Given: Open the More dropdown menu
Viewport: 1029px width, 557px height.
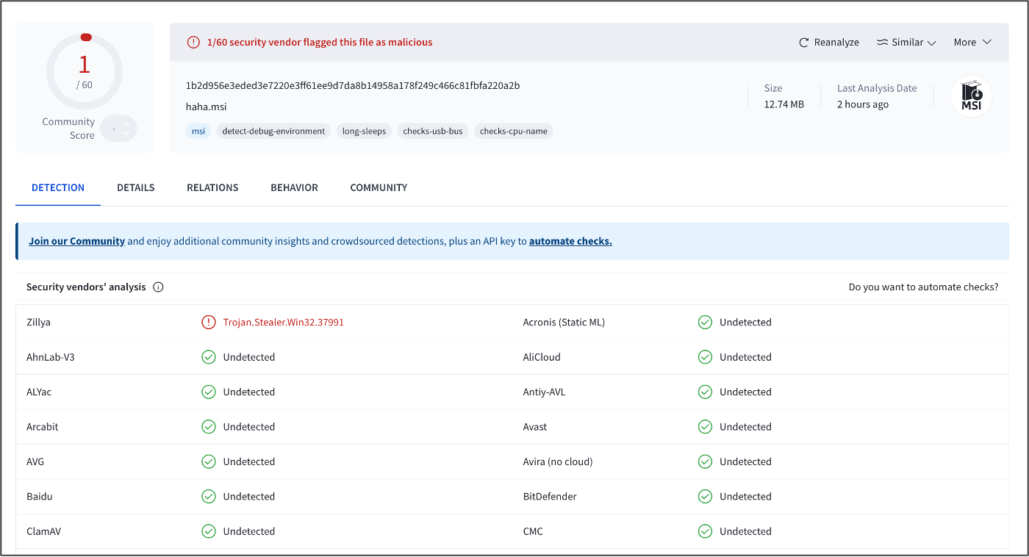Looking at the screenshot, I should [972, 42].
